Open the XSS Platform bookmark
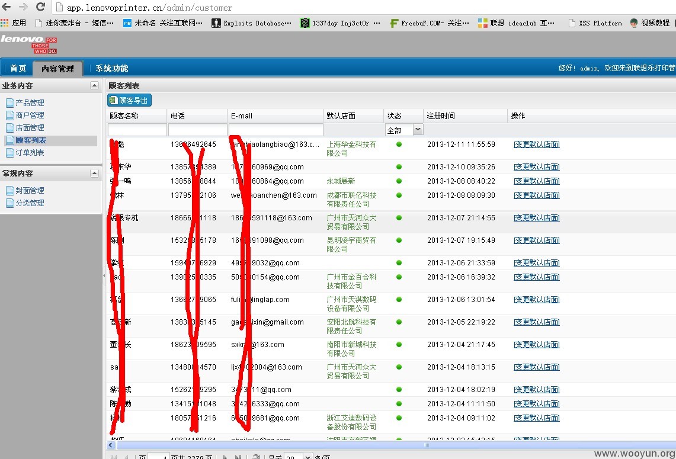This screenshot has width=676, height=459. [x=595, y=23]
